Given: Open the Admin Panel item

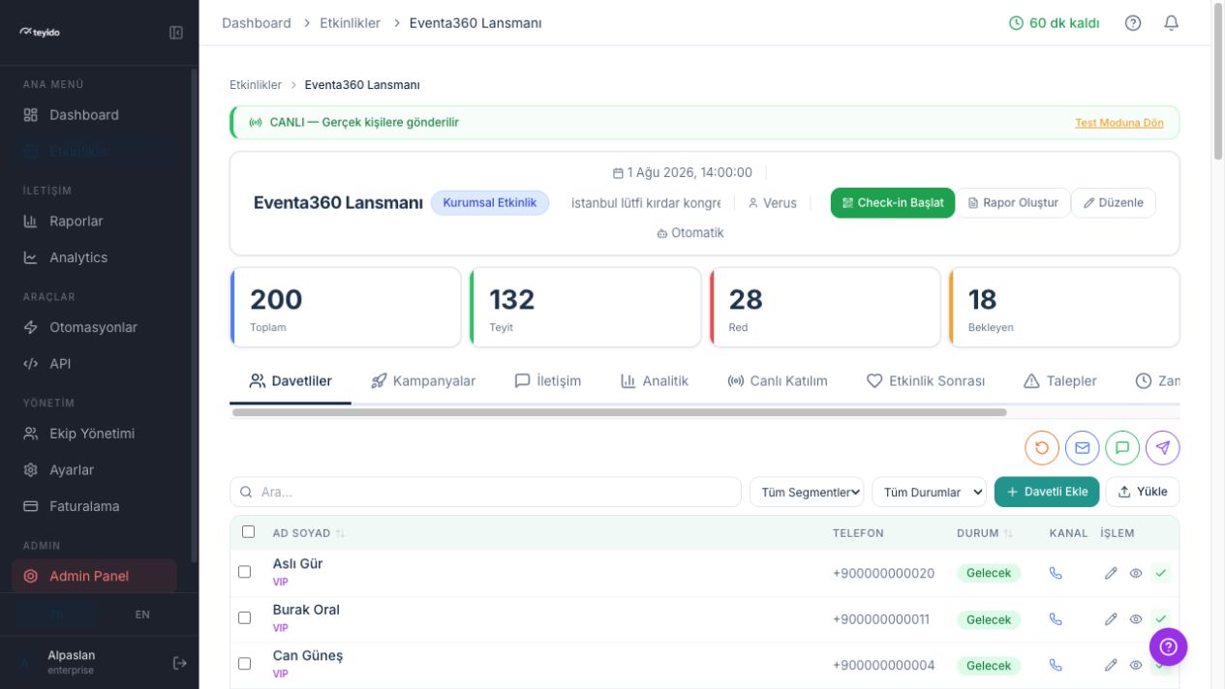Looking at the screenshot, I should pyautogui.click(x=95, y=576).
